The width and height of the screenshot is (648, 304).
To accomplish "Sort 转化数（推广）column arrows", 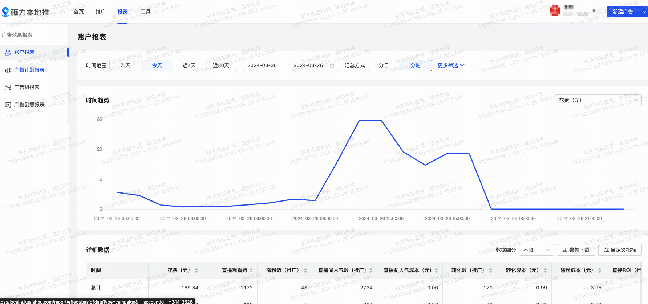I will pos(491,270).
